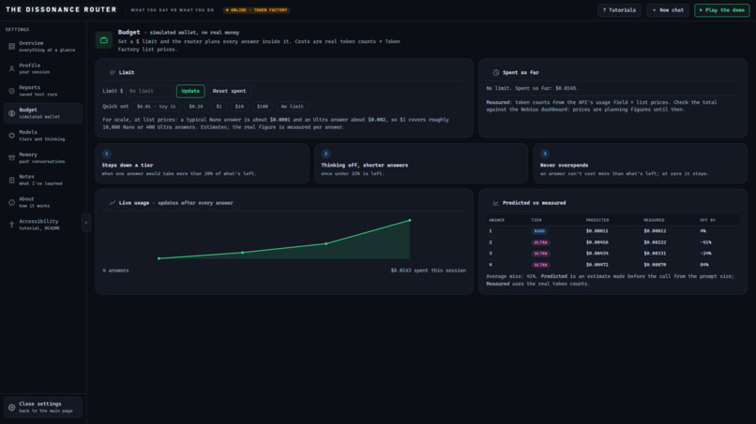756x424 pixels.
Task: Click The Dissonance Router title
Action: tap(61, 9)
